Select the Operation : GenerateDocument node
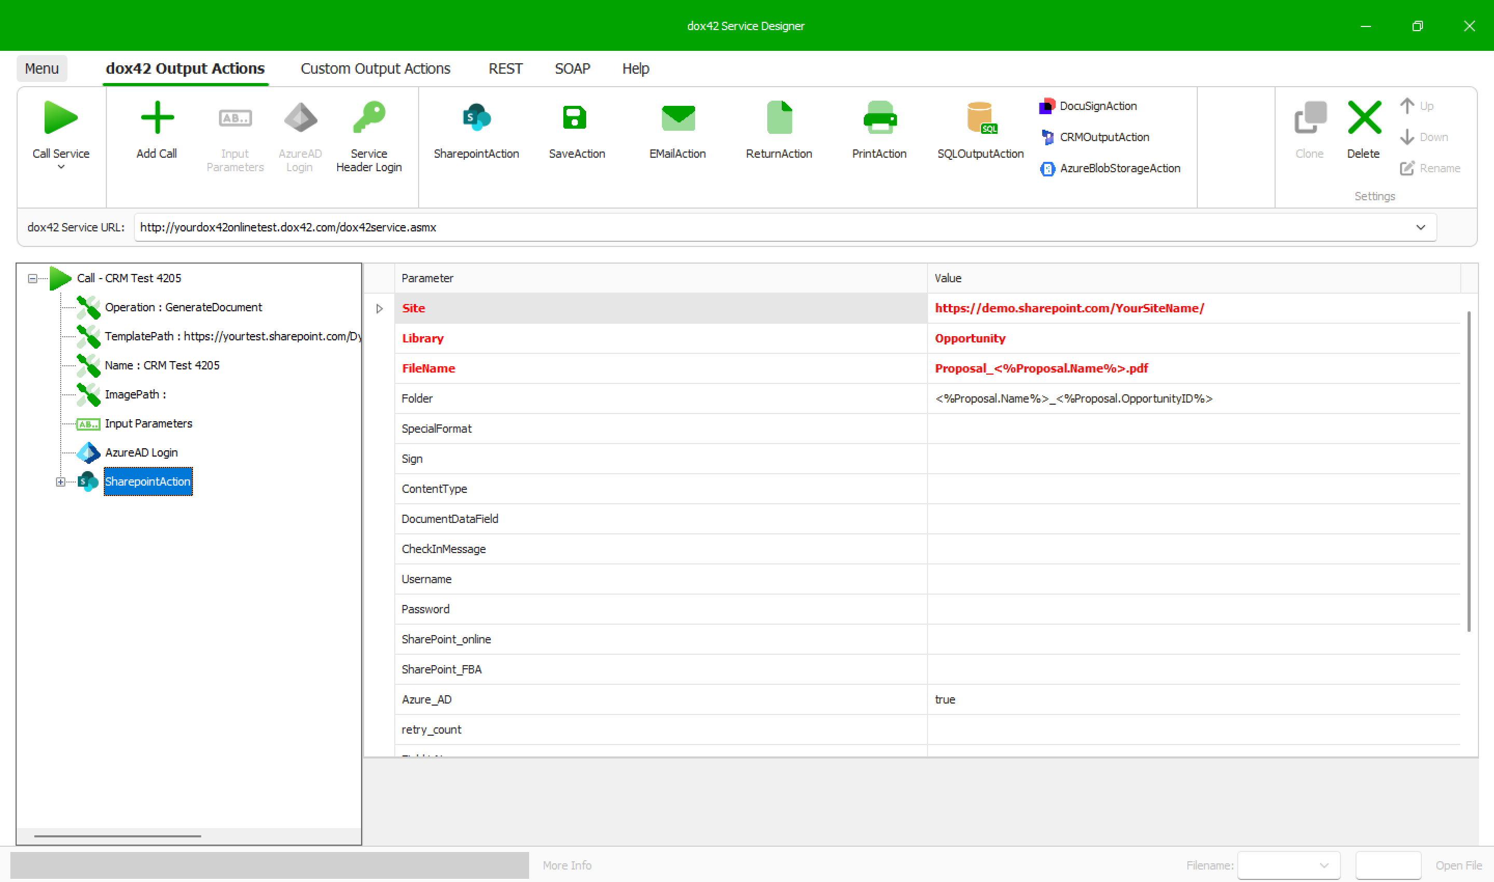The height and width of the screenshot is (882, 1494). pos(183,307)
